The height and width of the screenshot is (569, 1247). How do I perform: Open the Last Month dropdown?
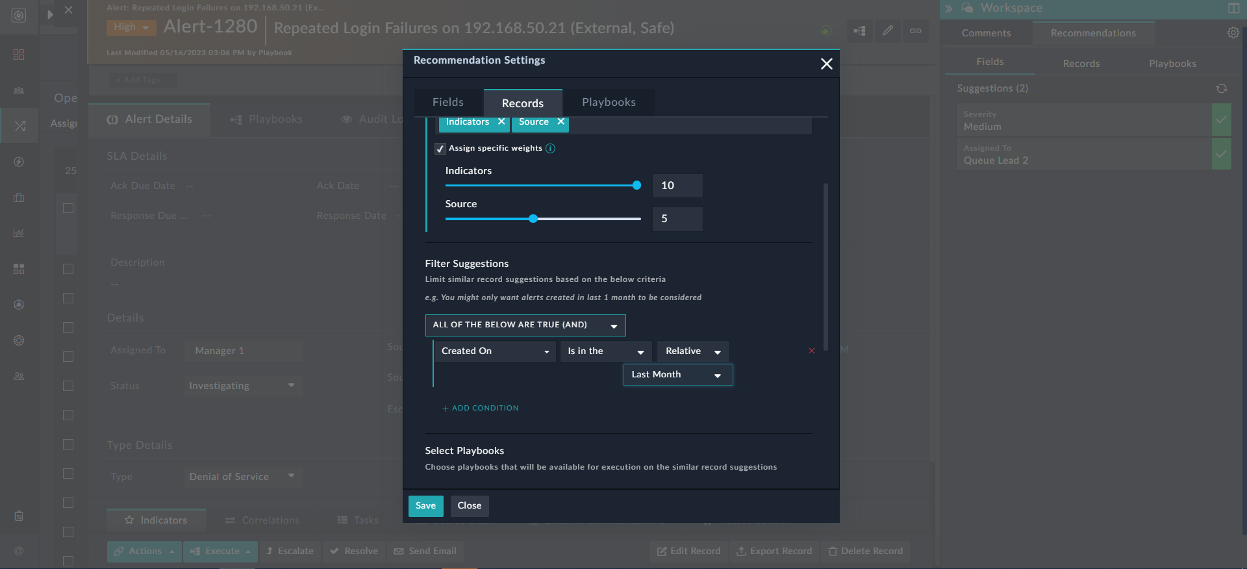(x=678, y=375)
